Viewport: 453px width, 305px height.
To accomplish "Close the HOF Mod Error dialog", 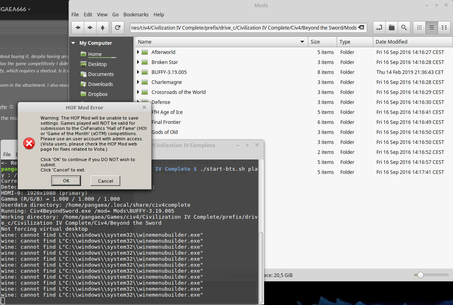I will point(144,108).
